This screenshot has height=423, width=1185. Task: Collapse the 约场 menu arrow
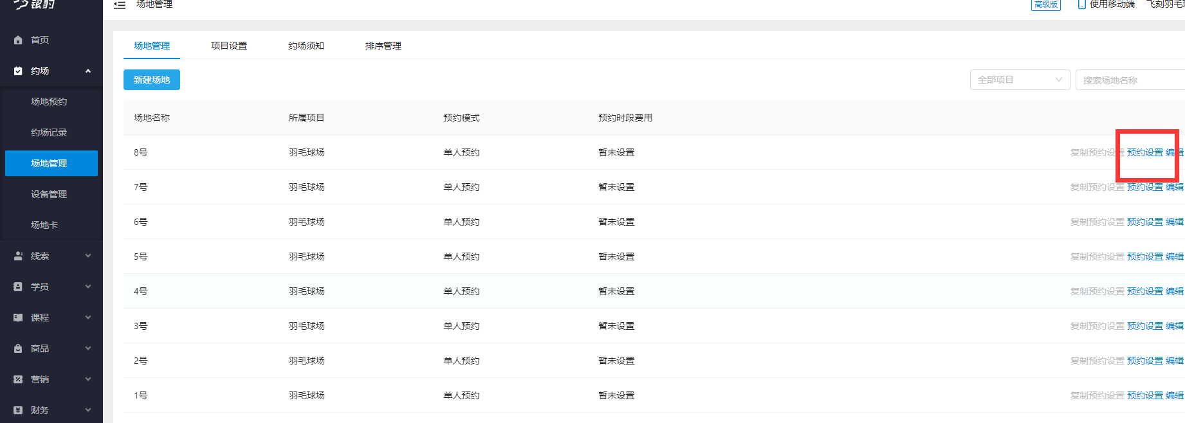(88, 71)
